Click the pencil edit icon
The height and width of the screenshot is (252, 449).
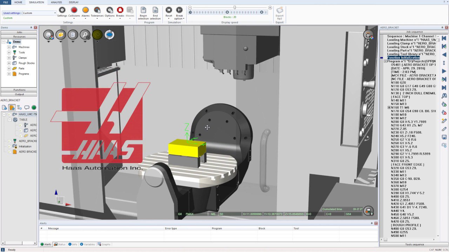tap(444, 129)
